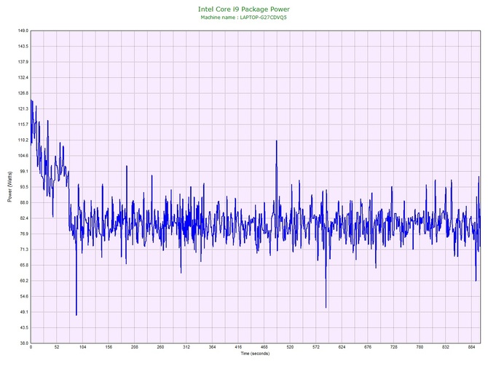Screen dimensions: 488x366
Task: Click the 'Intel Core i9 Package Power' chart title
Action: [244, 9]
